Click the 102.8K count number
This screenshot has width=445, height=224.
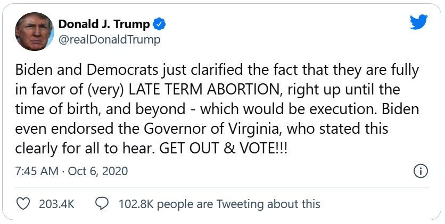[x=135, y=204]
